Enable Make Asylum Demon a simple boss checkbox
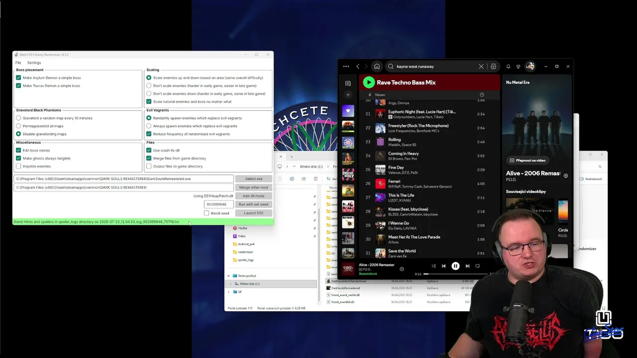This screenshot has width=637, height=358. click(x=18, y=78)
